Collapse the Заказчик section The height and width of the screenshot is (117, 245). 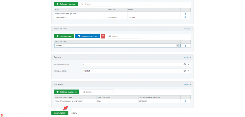click(187, 57)
